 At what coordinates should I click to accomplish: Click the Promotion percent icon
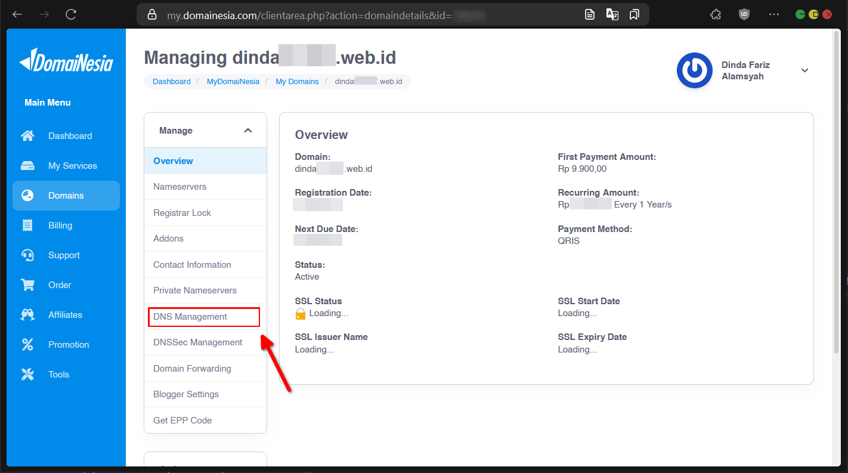[27, 345]
